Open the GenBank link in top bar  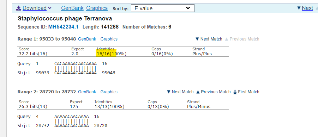coord(72,8)
